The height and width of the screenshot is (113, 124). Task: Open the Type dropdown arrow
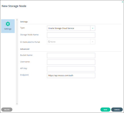[93, 28]
